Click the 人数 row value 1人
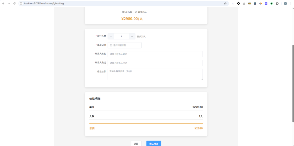Screen dimensions: 294x146 coord(201,116)
